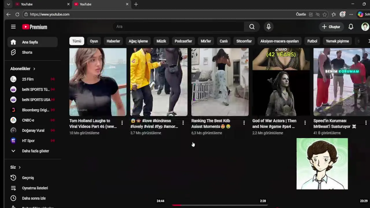Open the Edge three-dot settings menu
This screenshot has width=370, height=208.
(351, 14)
